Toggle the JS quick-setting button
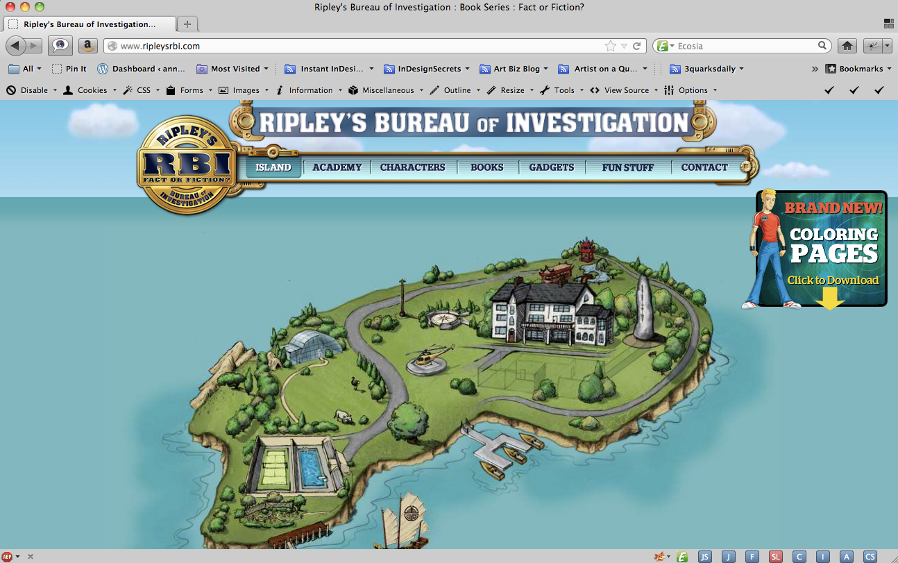The height and width of the screenshot is (563, 898). tap(705, 557)
